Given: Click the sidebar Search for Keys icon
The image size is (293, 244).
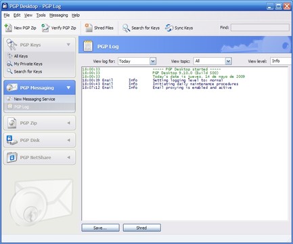Looking at the screenshot, I should click(9, 71).
